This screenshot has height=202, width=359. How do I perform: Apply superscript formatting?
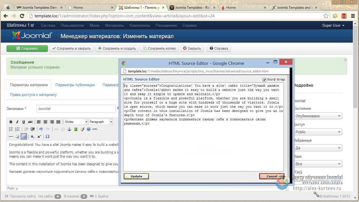(39, 137)
